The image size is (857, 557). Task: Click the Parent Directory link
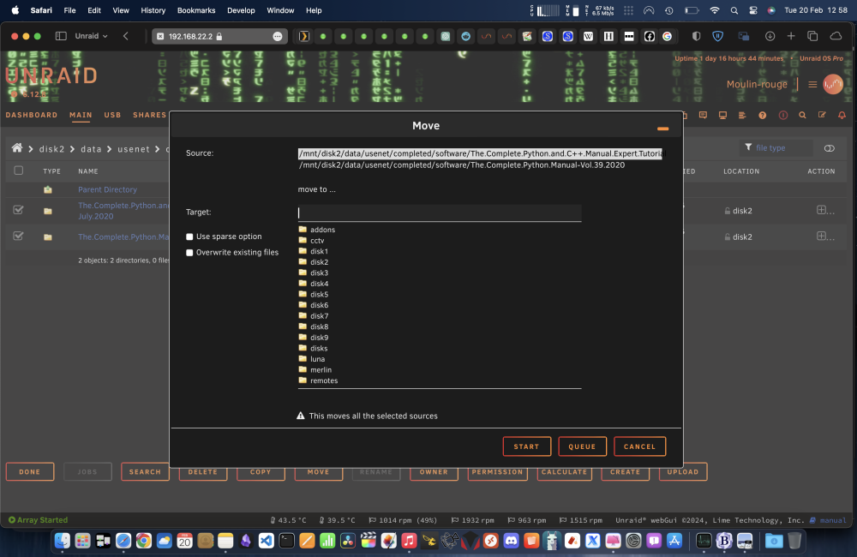[x=107, y=189]
